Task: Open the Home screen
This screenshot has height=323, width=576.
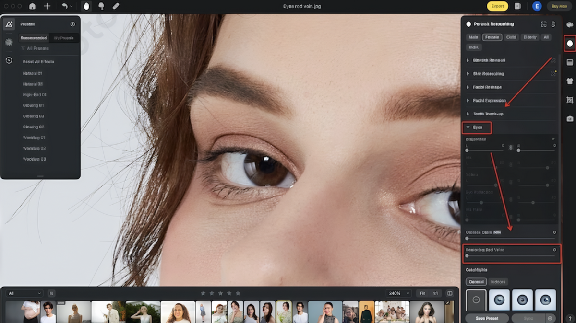Action: coord(32,6)
